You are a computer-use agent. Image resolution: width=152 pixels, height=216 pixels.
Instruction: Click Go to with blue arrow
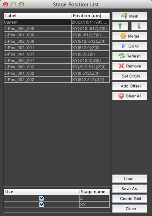coord(130,46)
